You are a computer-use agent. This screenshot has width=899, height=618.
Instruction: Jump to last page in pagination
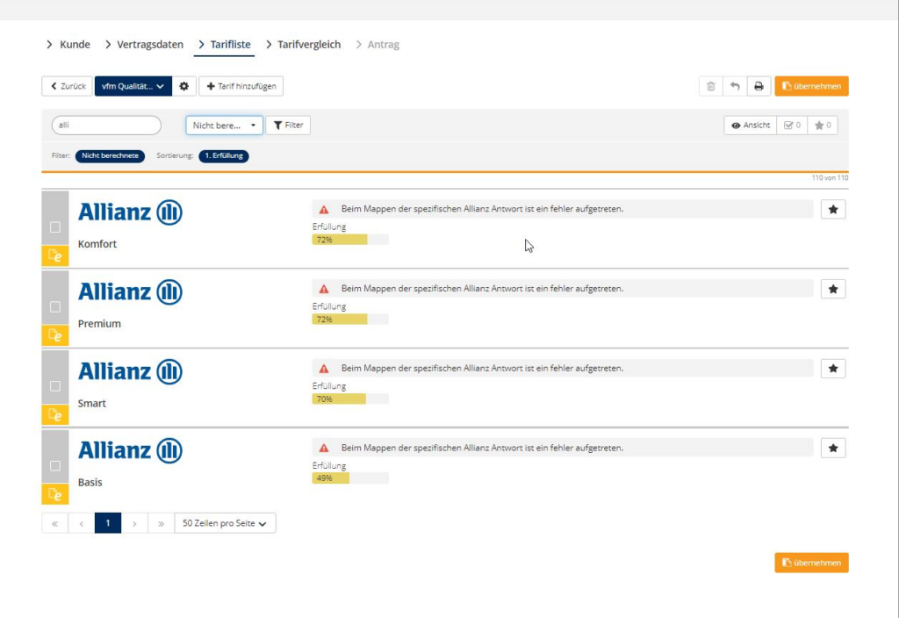162,523
